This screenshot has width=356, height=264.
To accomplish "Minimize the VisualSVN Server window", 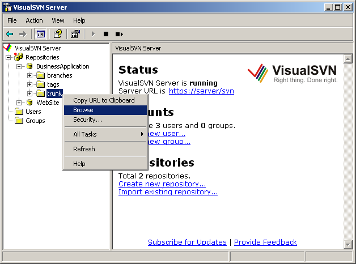I will pos(328,7).
